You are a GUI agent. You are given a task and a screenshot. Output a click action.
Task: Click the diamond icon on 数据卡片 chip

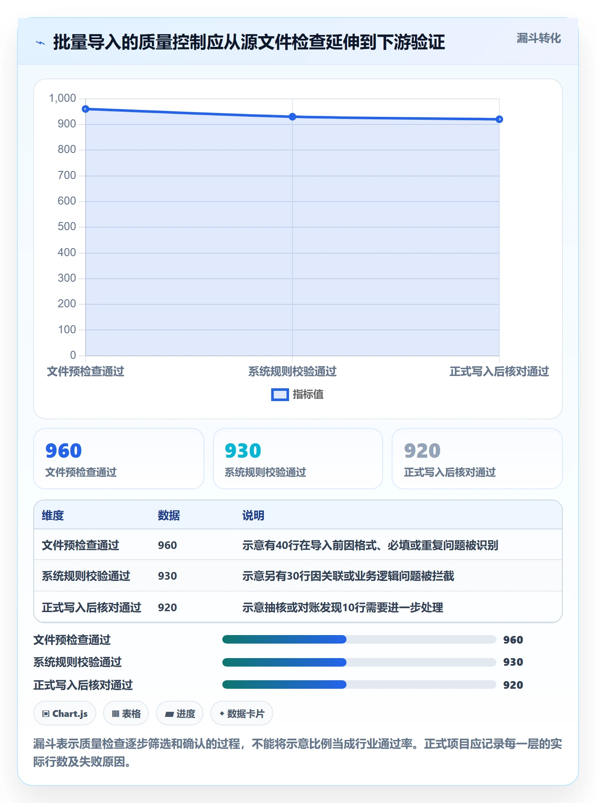click(x=222, y=713)
